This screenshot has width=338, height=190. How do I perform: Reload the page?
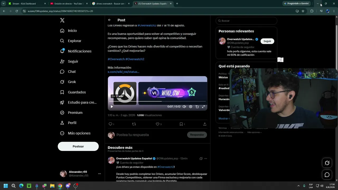click(x=17, y=11)
